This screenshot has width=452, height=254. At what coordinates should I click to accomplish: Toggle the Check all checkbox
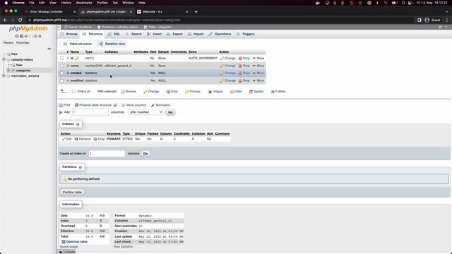pyautogui.click(x=73, y=91)
